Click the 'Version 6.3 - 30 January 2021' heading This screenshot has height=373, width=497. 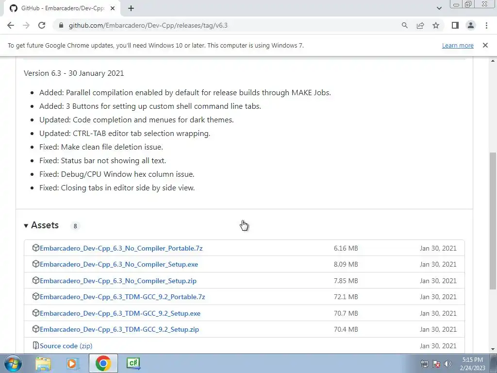[74, 73]
